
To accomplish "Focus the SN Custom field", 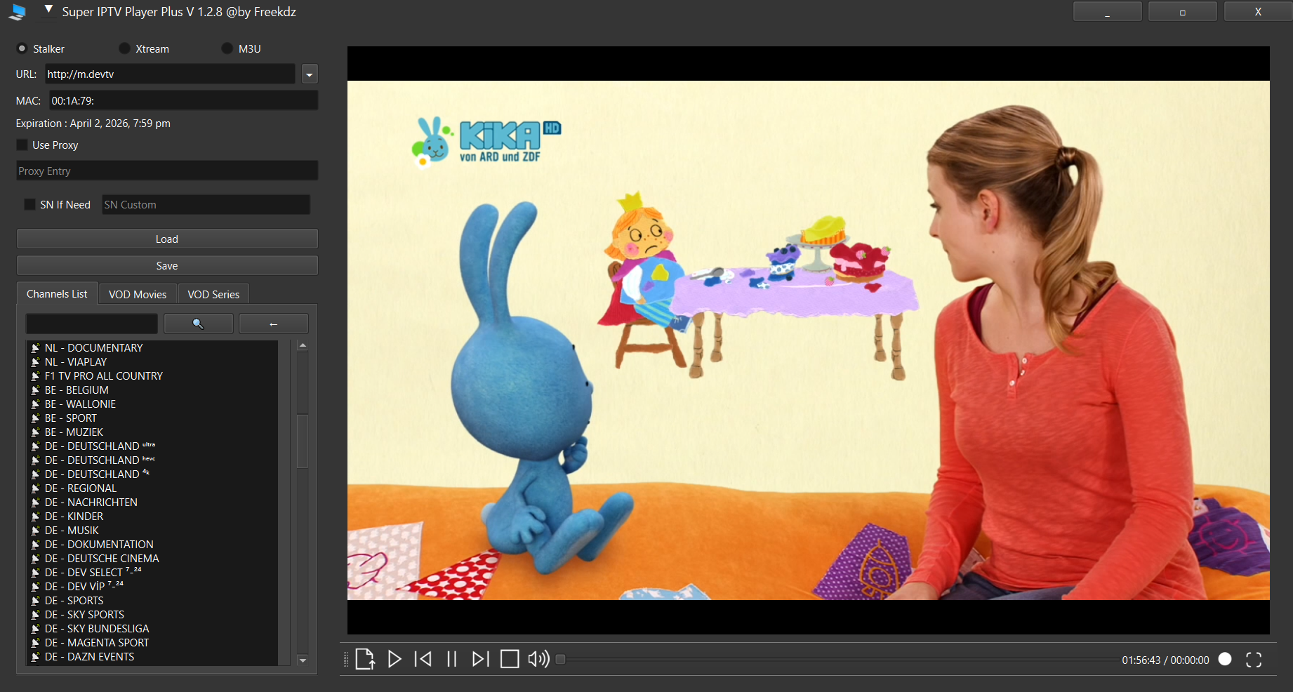I will coord(206,204).
